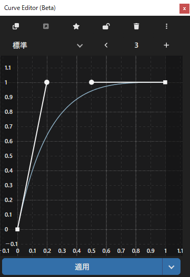190x277 pixels.
Task: Click the curve number 3 field
Action: (x=136, y=46)
